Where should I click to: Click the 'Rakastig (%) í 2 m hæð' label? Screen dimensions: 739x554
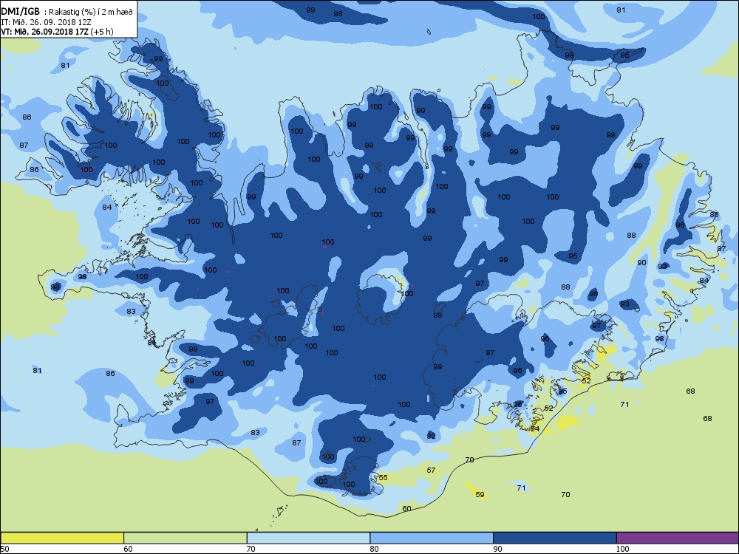pyautogui.click(x=91, y=13)
